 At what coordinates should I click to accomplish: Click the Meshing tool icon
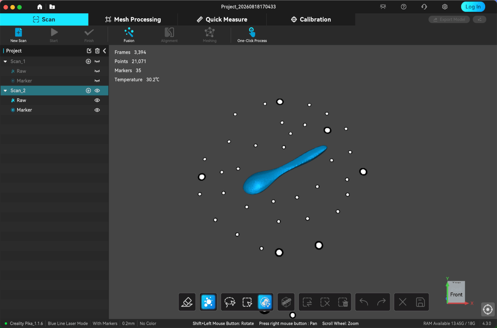pyautogui.click(x=210, y=32)
